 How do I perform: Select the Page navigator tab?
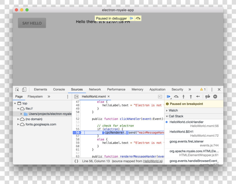point(19,96)
